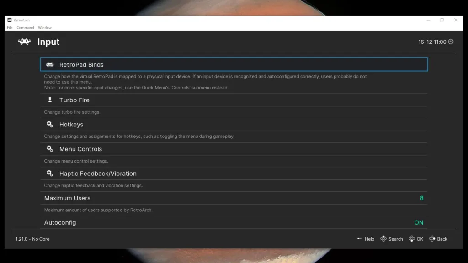Click the gamepad icon beside RetroPad Binds
The image size is (468, 263).
coord(50,64)
